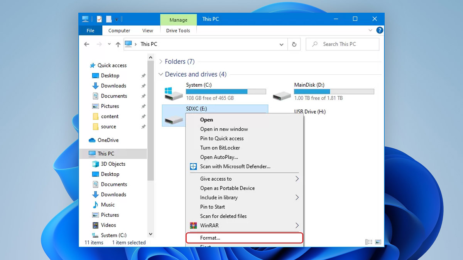Open pinned Downloads under Quick access
463x260 pixels.
pyautogui.click(x=113, y=86)
